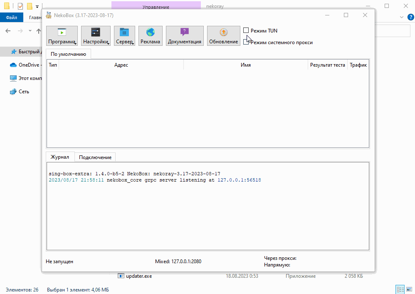
Task: Select the По умолчанию group tab
Action: pyautogui.click(x=68, y=54)
